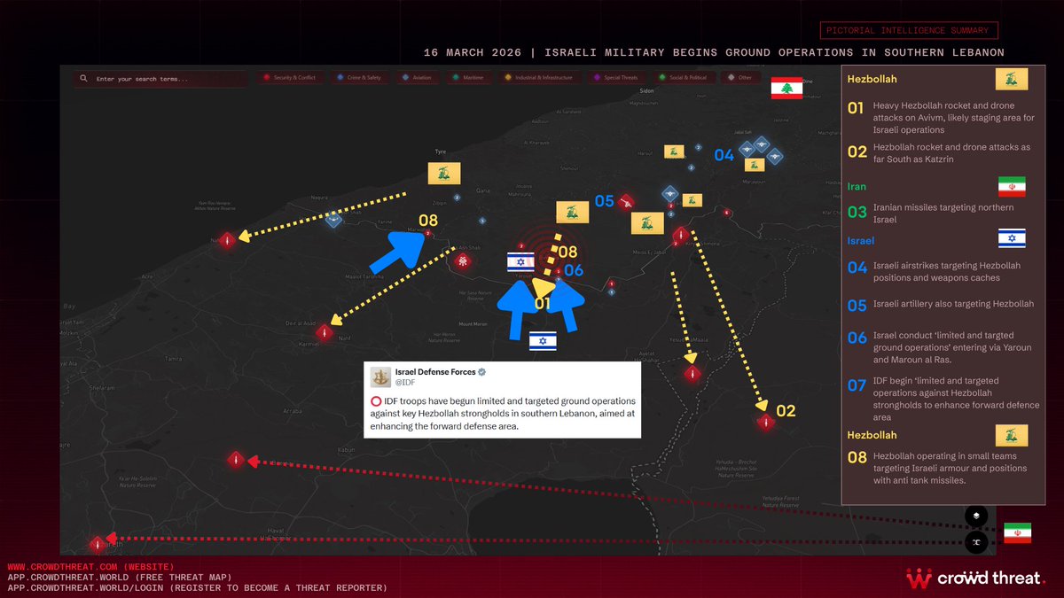Click the Israel heading in the legend
1064x598 pixels.
860,240
